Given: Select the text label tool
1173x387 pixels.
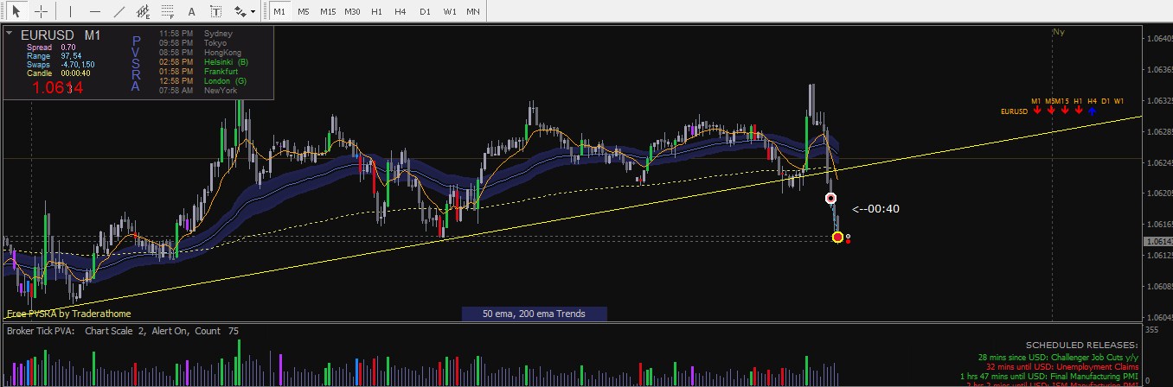Looking at the screenshot, I should (215, 12).
